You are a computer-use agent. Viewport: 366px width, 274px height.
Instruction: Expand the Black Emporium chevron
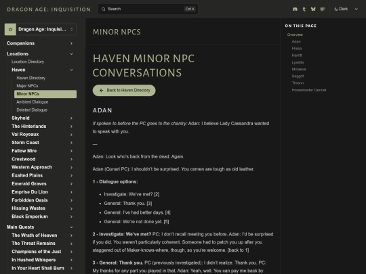click(x=71, y=216)
